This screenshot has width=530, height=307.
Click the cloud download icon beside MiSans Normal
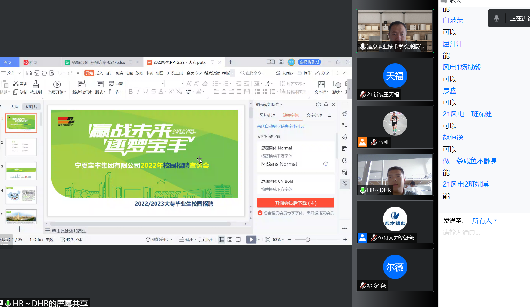pos(326,164)
